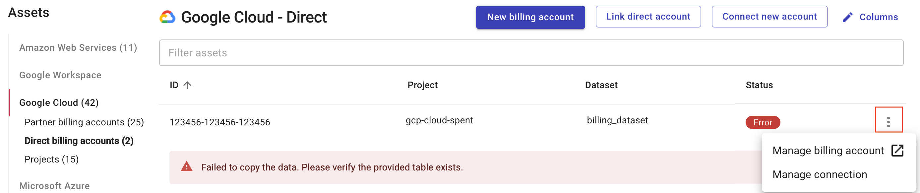Screen dimensions: 920x193
Task: Open the three-dot actions menu on the error row
Action: pyautogui.click(x=889, y=122)
